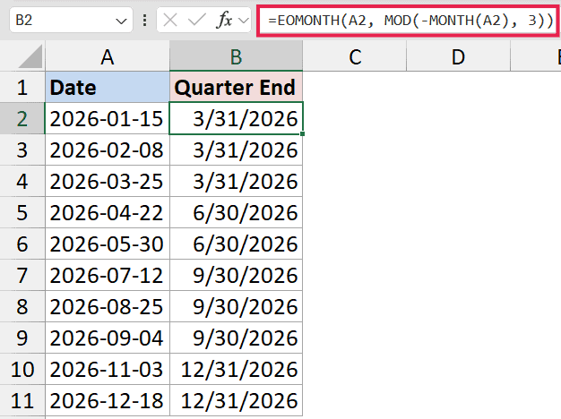561x419 pixels.
Task: Select column B header
Action: (236, 56)
